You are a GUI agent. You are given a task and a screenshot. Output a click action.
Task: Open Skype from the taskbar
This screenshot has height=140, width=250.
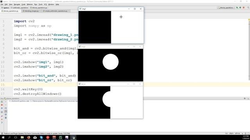click(41, 137)
